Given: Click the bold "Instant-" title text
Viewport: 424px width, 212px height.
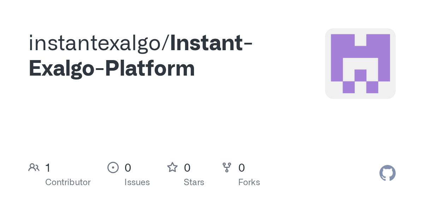Looking at the screenshot, I should pyautogui.click(x=211, y=42).
